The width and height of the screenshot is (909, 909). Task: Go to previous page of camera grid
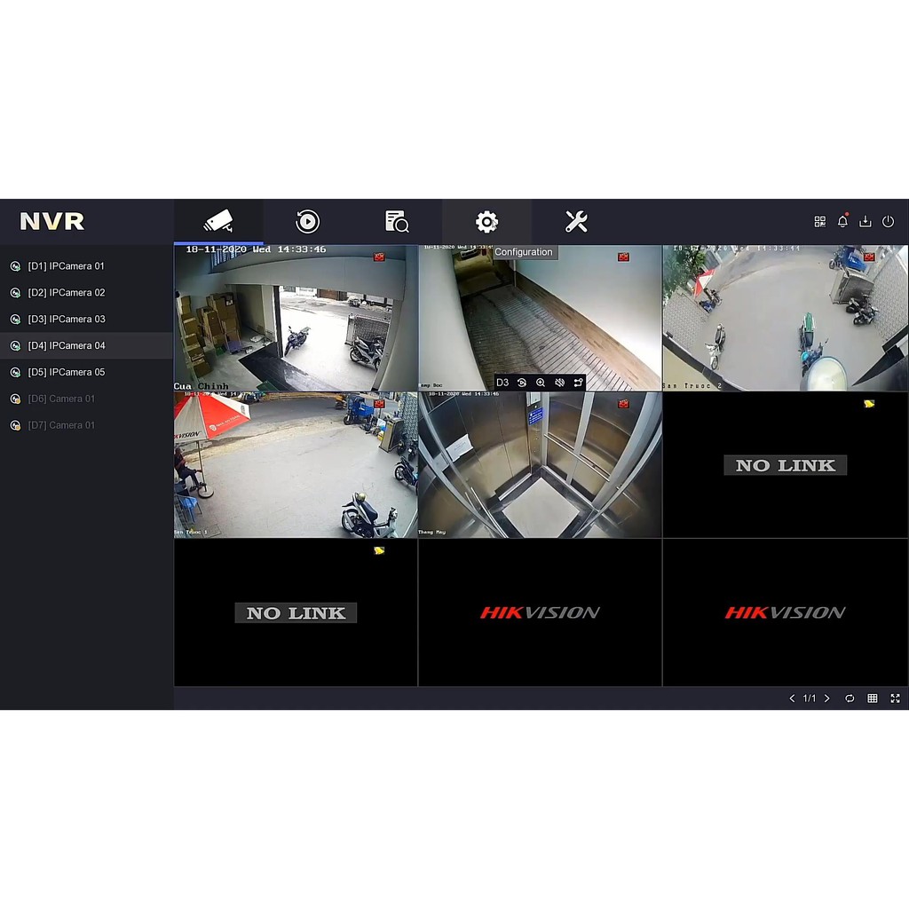[792, 699]
